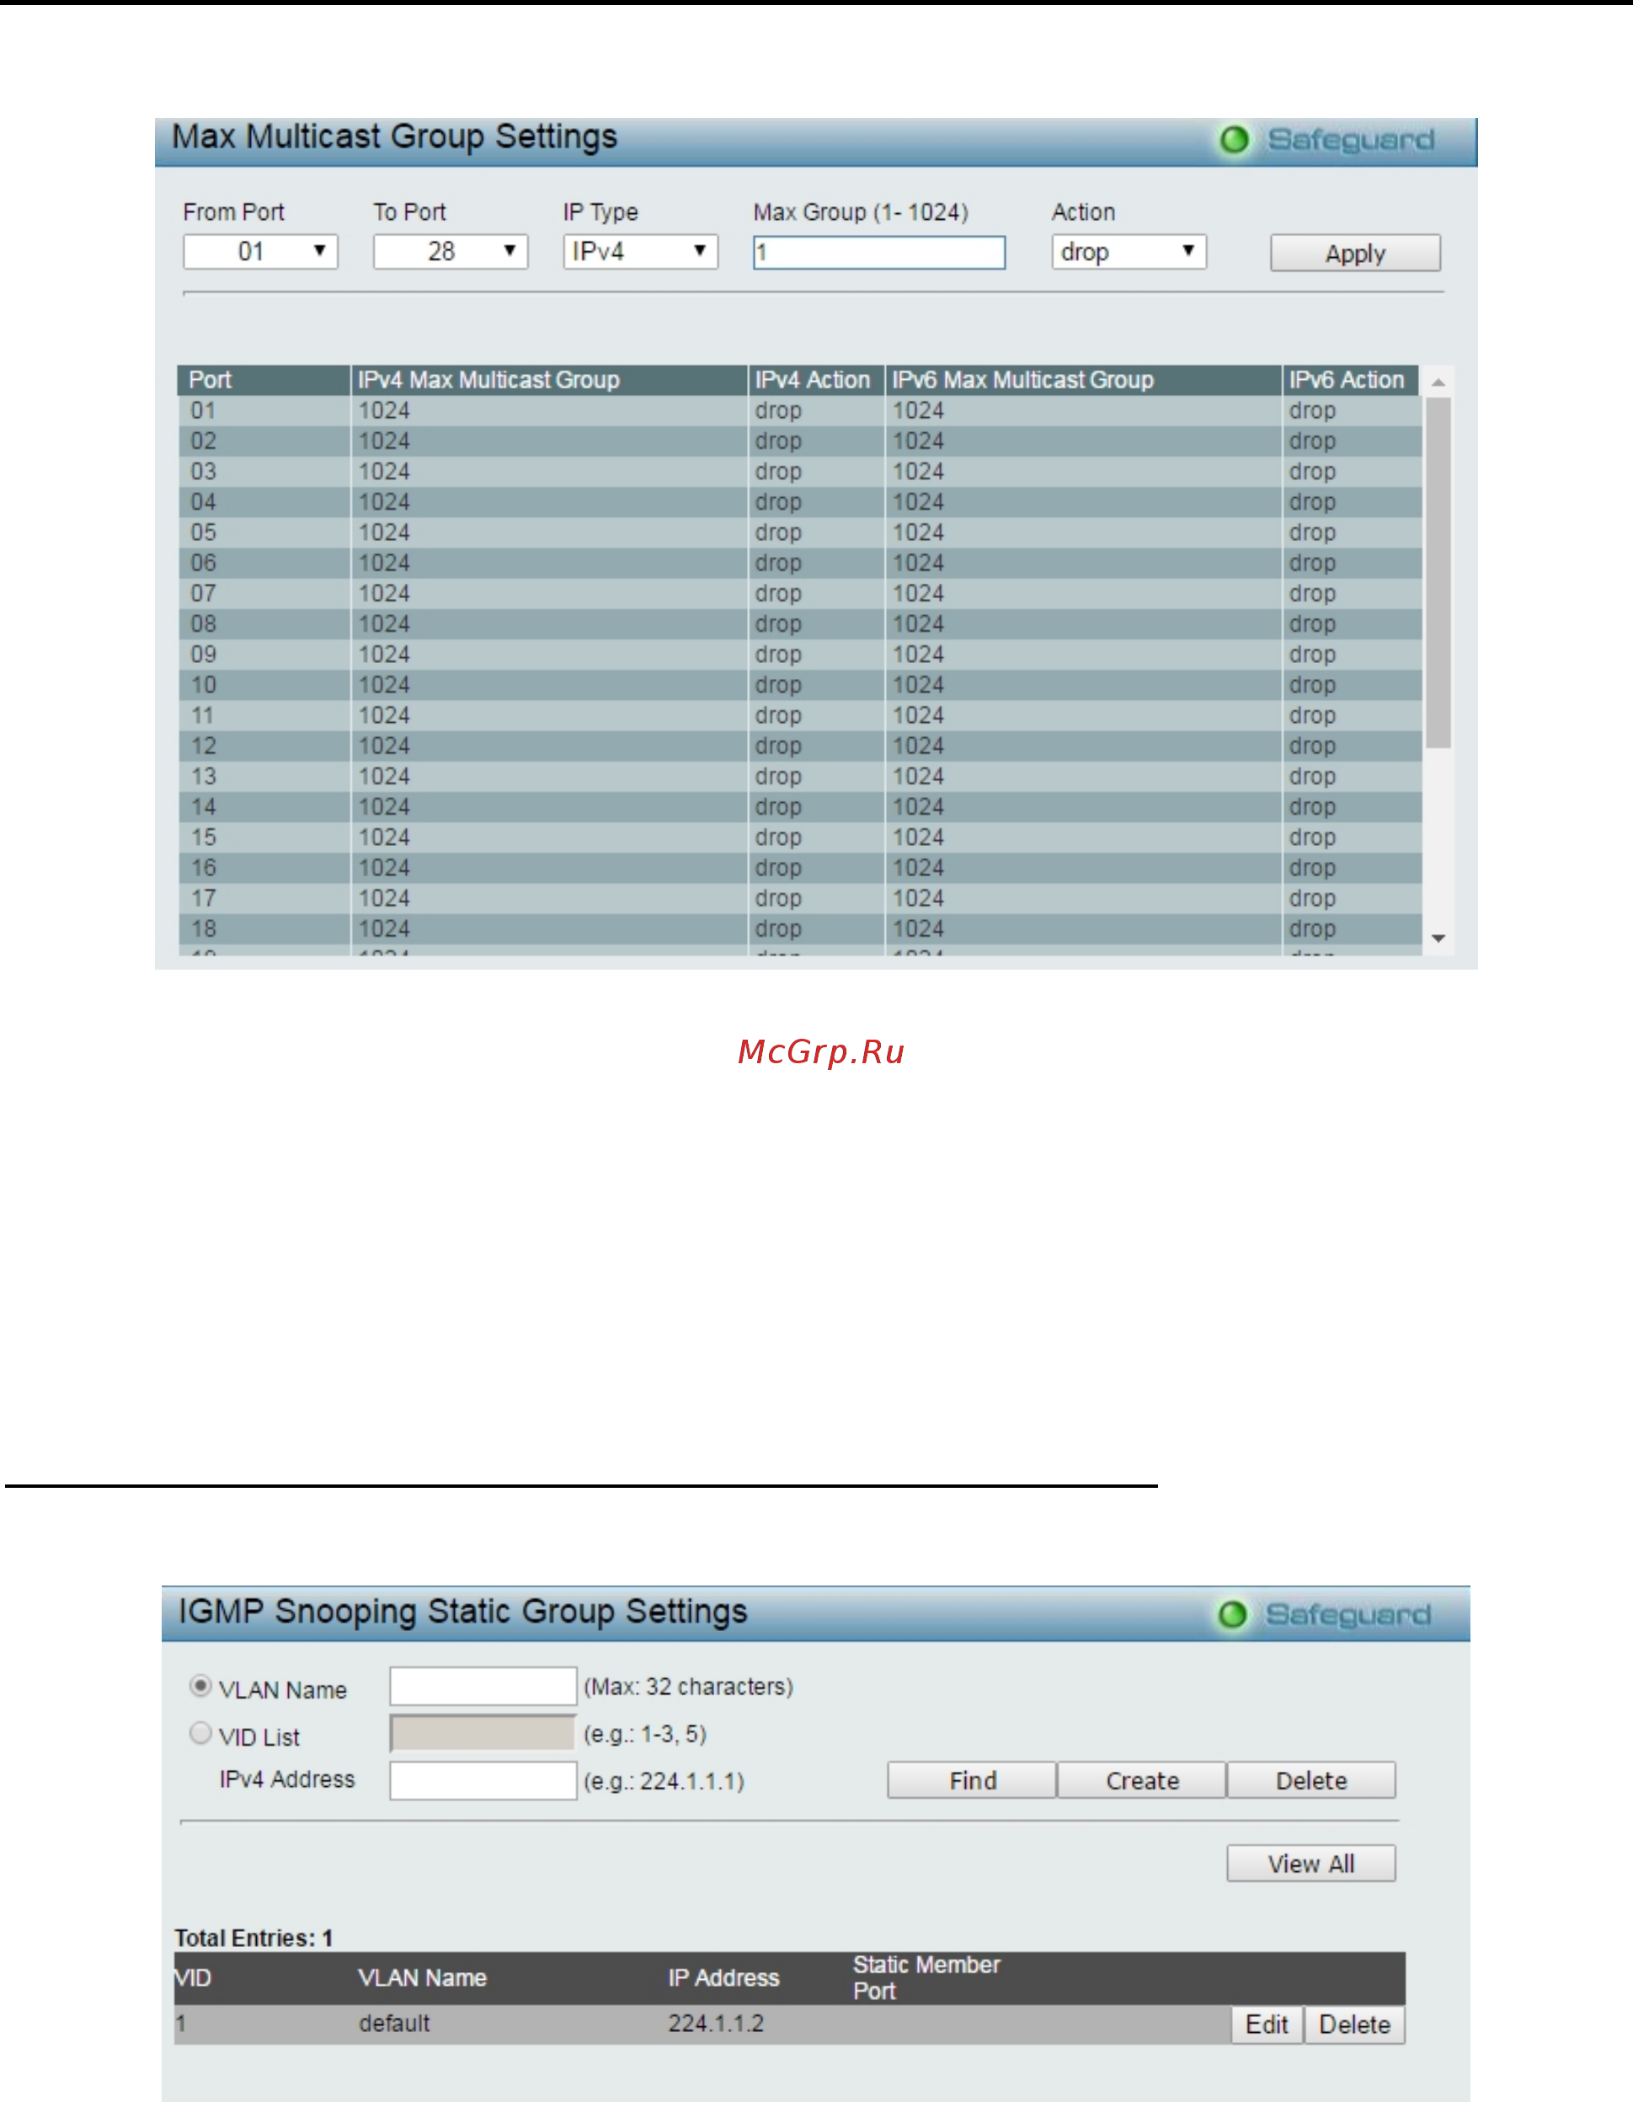Click the VLAN Name text field
The width and height of the screenshot is (1633, 2102).
[x=483, y=1686]
